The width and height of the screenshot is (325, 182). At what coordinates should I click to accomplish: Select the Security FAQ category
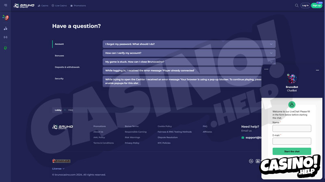pos(59,78)
